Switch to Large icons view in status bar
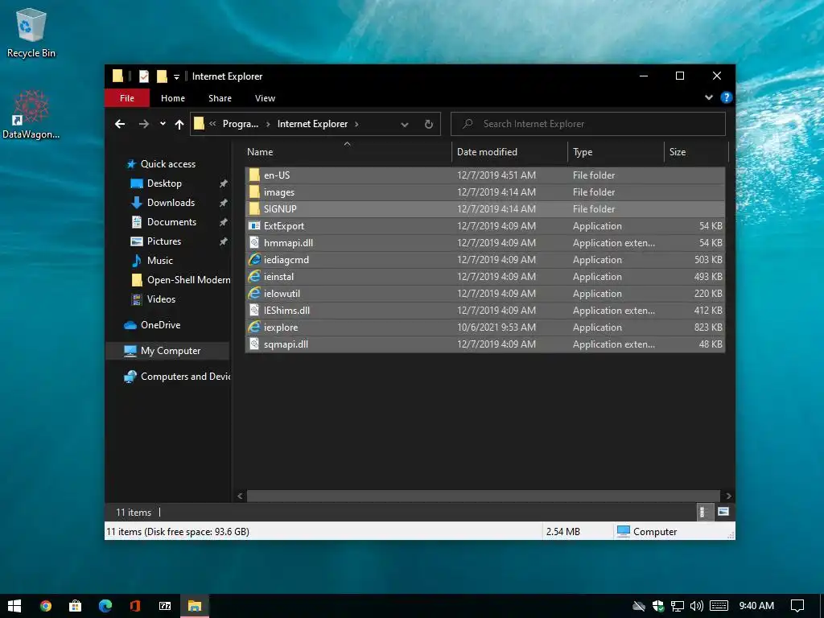This screenshot has width=824, height=618. [723, 512]
